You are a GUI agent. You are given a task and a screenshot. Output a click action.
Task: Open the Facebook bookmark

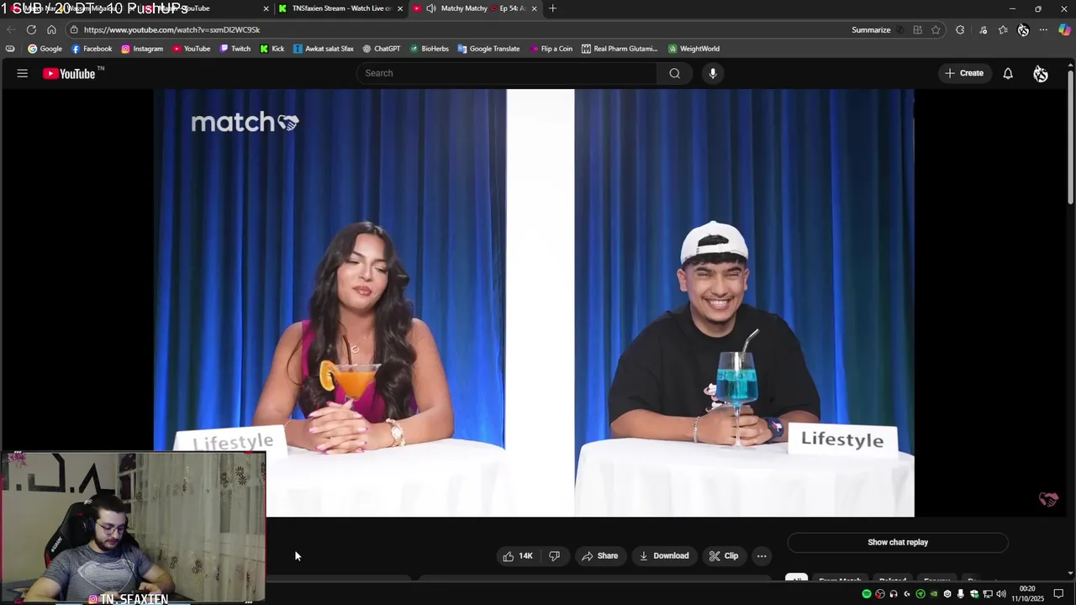click(x=92, y=49)
